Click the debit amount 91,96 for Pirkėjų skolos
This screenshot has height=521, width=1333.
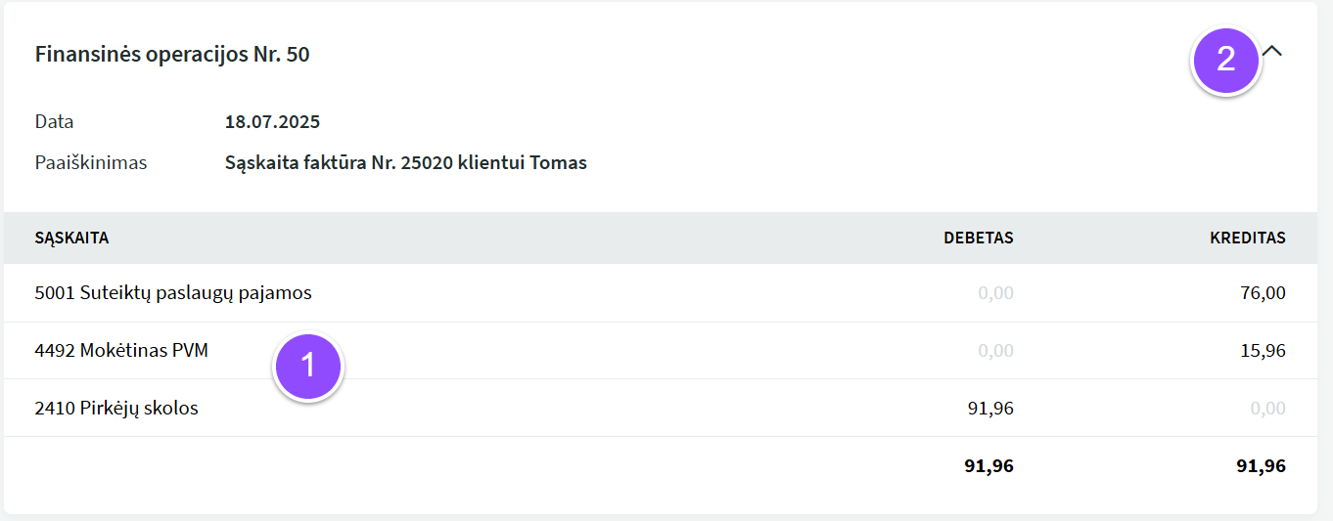click(990, 408)
